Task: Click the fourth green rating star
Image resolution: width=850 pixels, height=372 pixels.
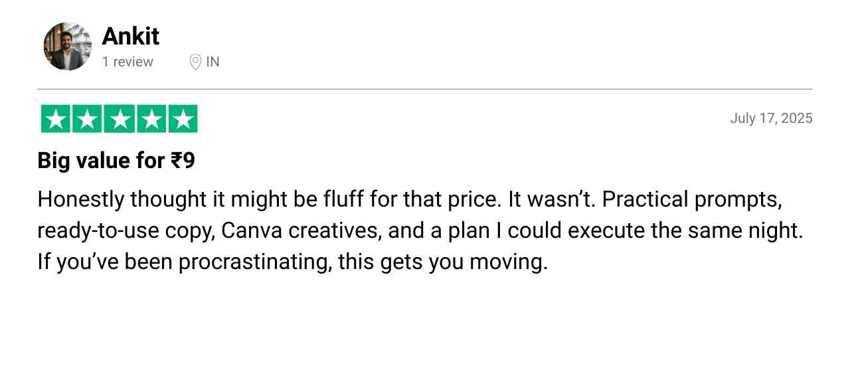Action: (151, 119)
